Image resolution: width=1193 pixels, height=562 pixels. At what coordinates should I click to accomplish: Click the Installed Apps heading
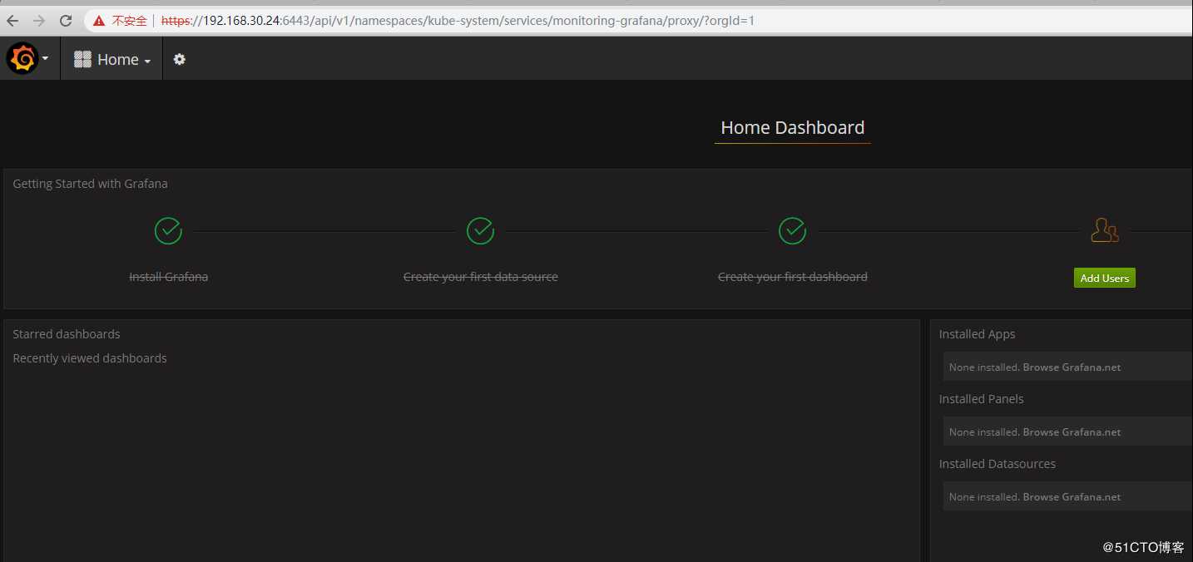tap(978, 334)
